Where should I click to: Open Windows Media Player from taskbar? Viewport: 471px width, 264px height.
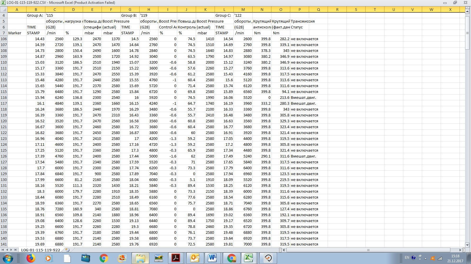tap(49, 258)
